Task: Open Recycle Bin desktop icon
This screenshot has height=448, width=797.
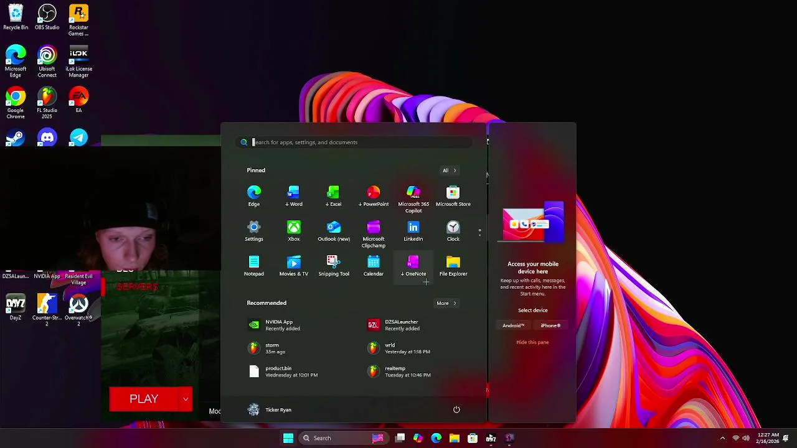Action: [16, 17]
